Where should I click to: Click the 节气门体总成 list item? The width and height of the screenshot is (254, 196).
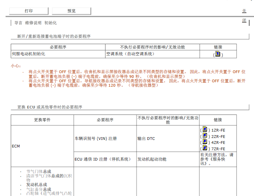point(39,171)
